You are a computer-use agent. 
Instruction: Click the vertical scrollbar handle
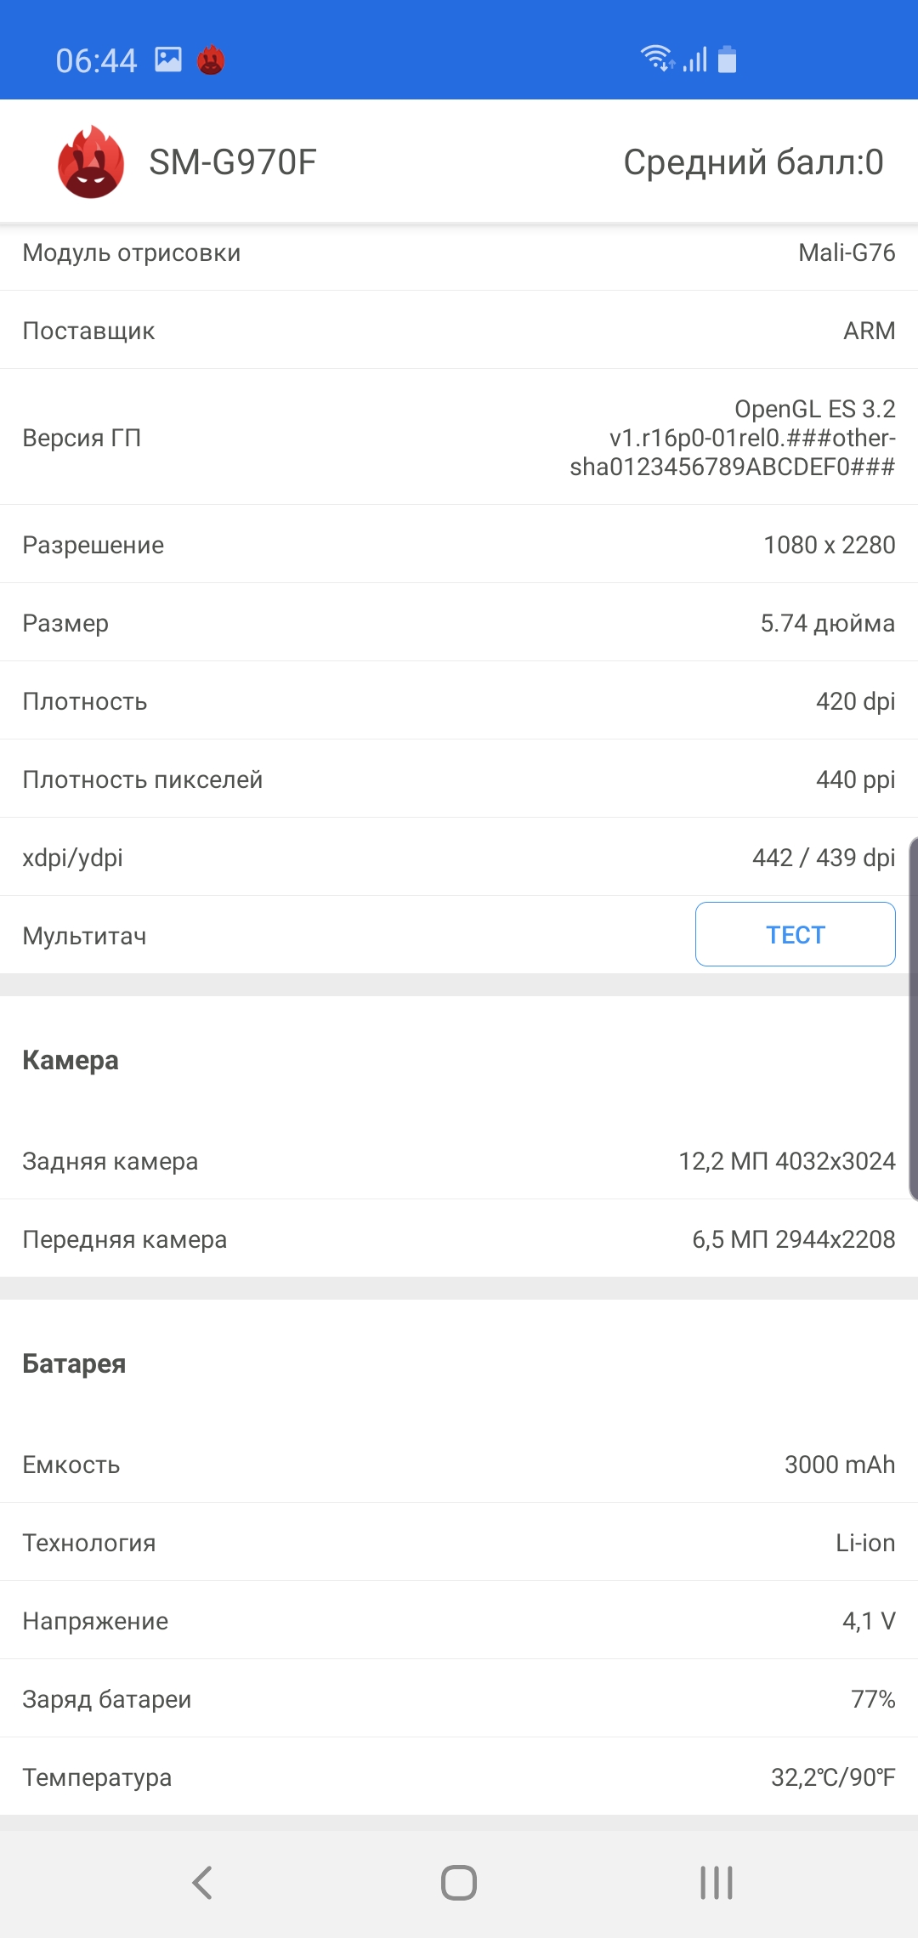[x=913, y=1018]
